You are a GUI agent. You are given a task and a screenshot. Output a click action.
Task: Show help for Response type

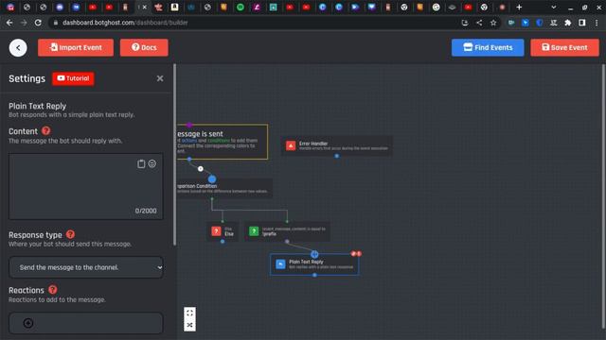tap(70, 234)
